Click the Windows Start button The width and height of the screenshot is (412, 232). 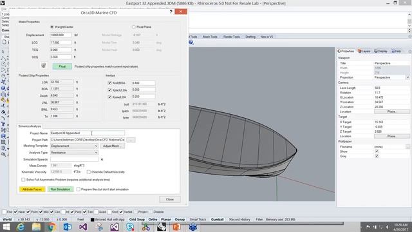click(x=6, y=227)
